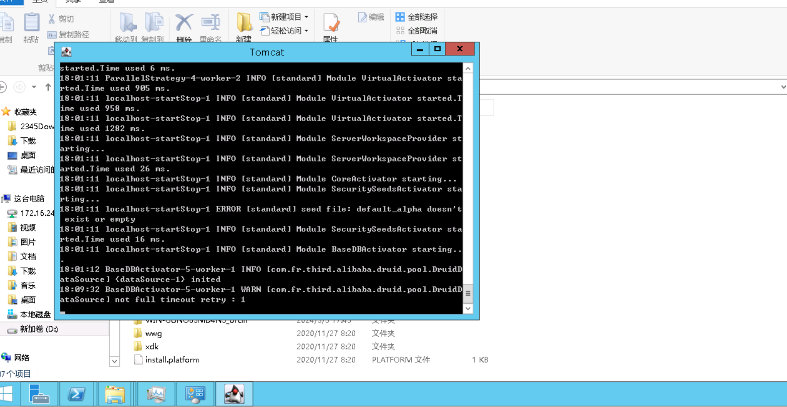Click the Tomcat console scrollbar thumb

(x=468, y=293)
